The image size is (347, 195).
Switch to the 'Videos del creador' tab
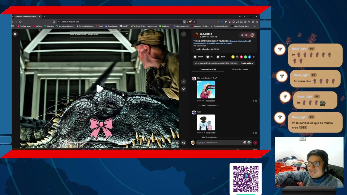coord(240,69)
